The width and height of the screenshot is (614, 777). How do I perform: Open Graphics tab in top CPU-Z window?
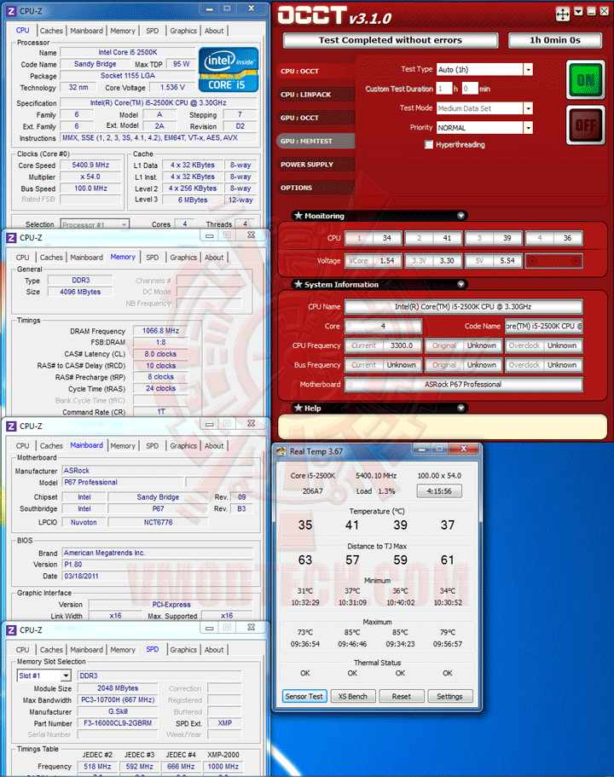(x=183, y=30)
